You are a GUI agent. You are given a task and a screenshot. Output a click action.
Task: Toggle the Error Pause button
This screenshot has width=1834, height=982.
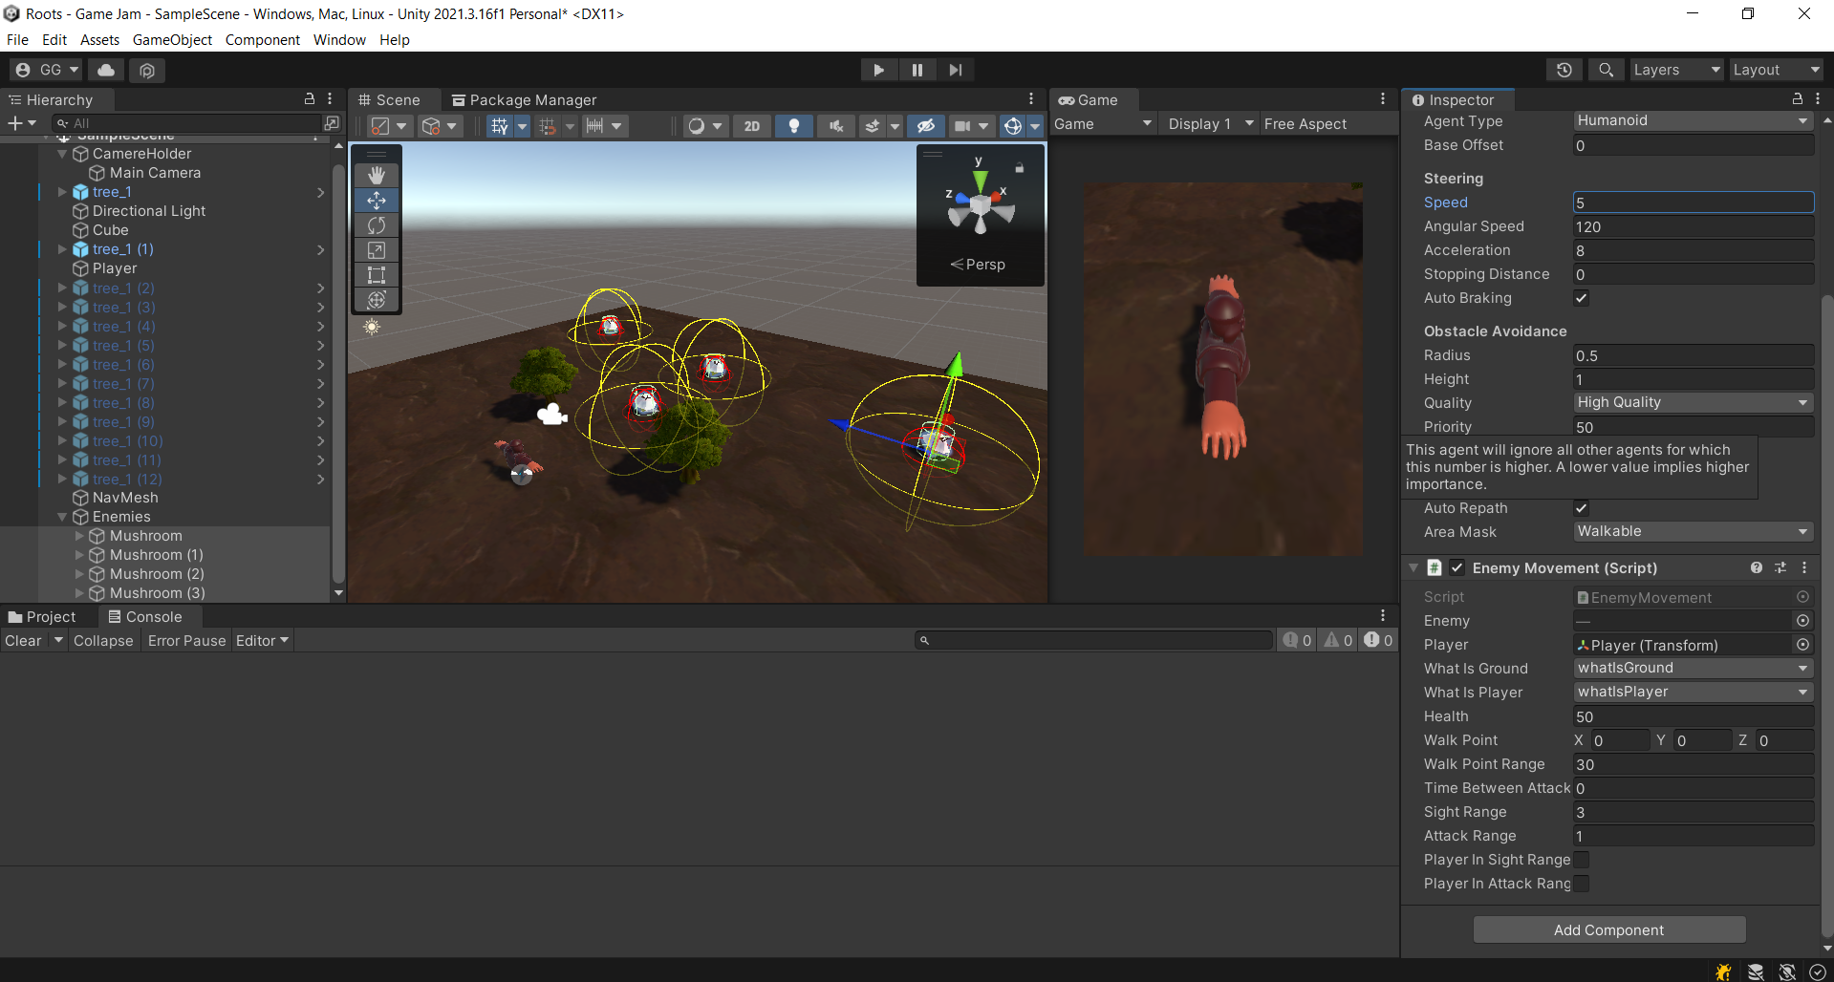(186, 641)
